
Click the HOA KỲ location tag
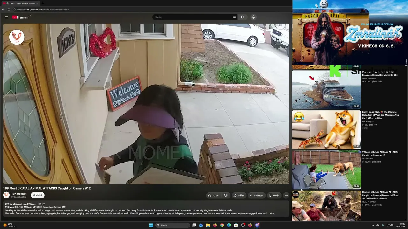[x=41, y=204]
